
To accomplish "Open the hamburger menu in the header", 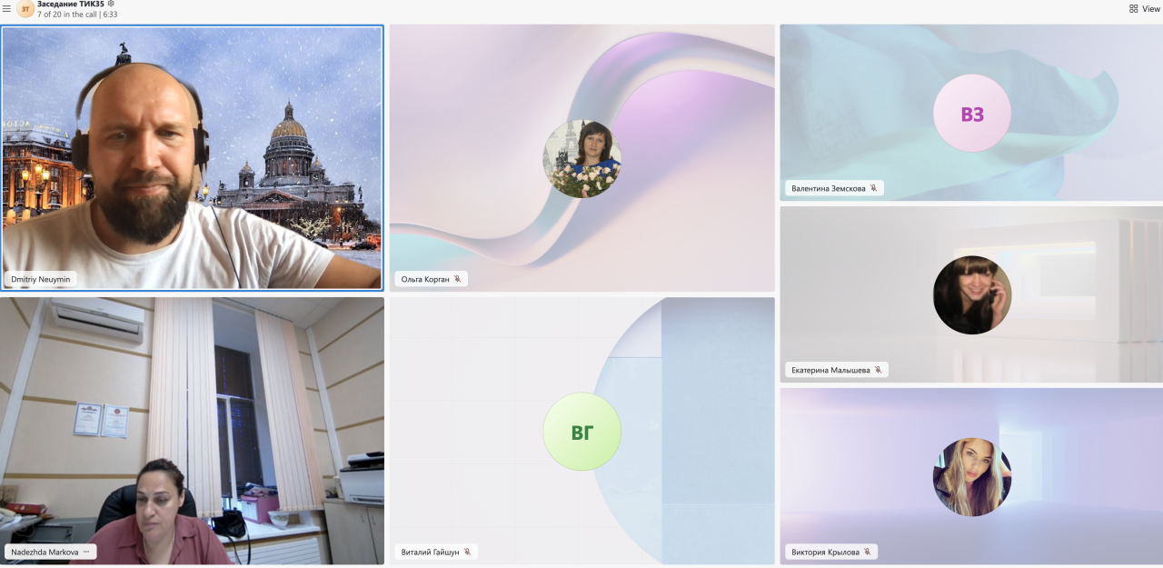I will coord(6,8).
